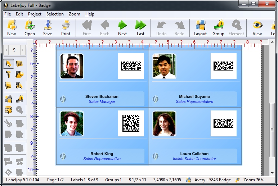
Task: Select Laura Callahan's photo
Action: [164, 123]
